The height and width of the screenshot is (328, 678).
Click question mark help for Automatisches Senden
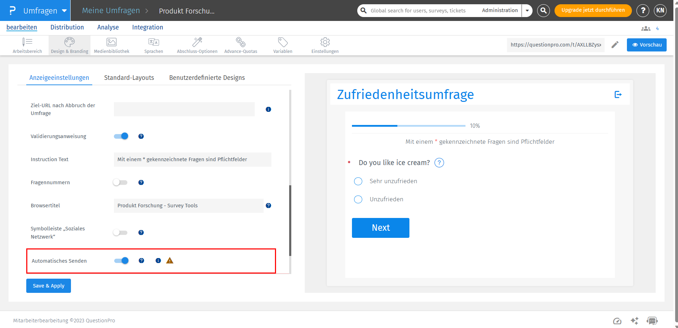(141, 261)
